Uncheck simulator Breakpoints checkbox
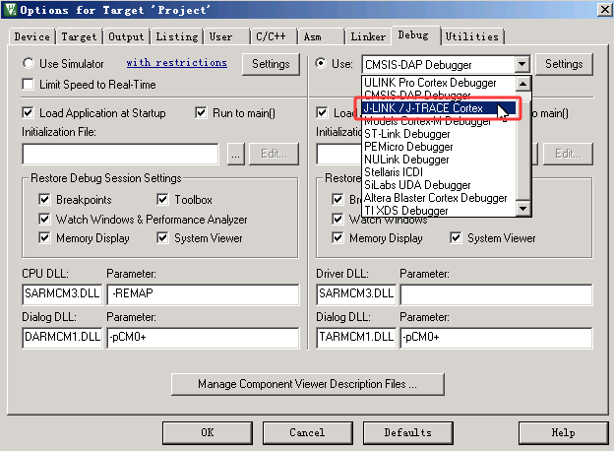This screenshot has width=614, height=451. coord(44,200)
